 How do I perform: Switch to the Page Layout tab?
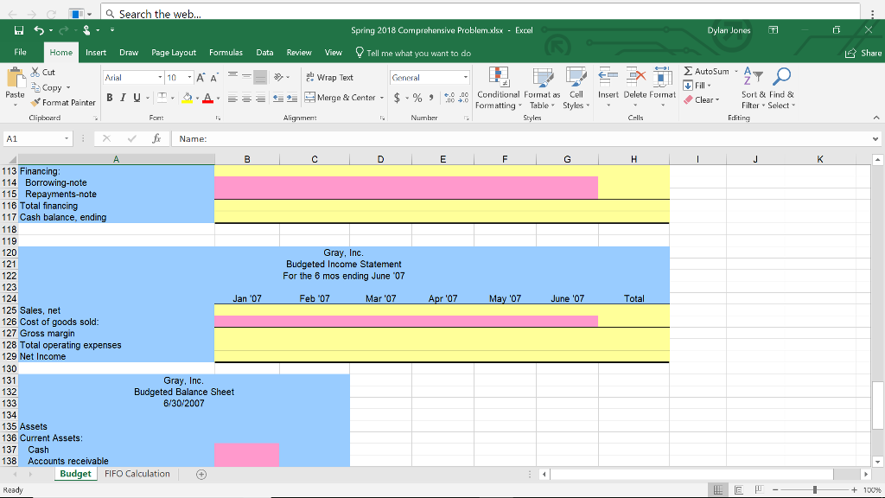(x=173, y=53)
